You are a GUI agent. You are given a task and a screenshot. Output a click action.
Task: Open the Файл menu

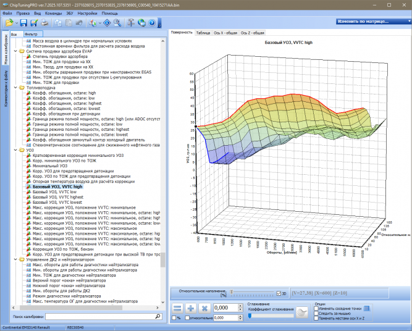pos(7,13)
